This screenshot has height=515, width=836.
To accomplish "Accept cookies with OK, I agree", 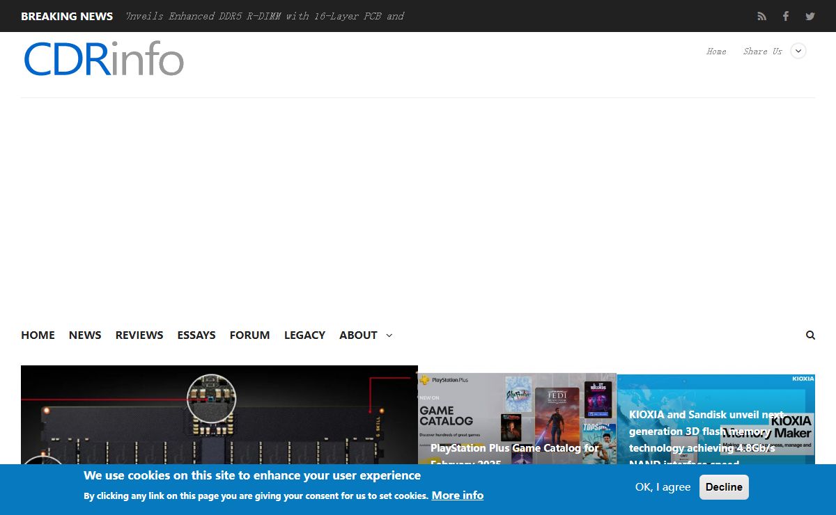I will [663, 487].
